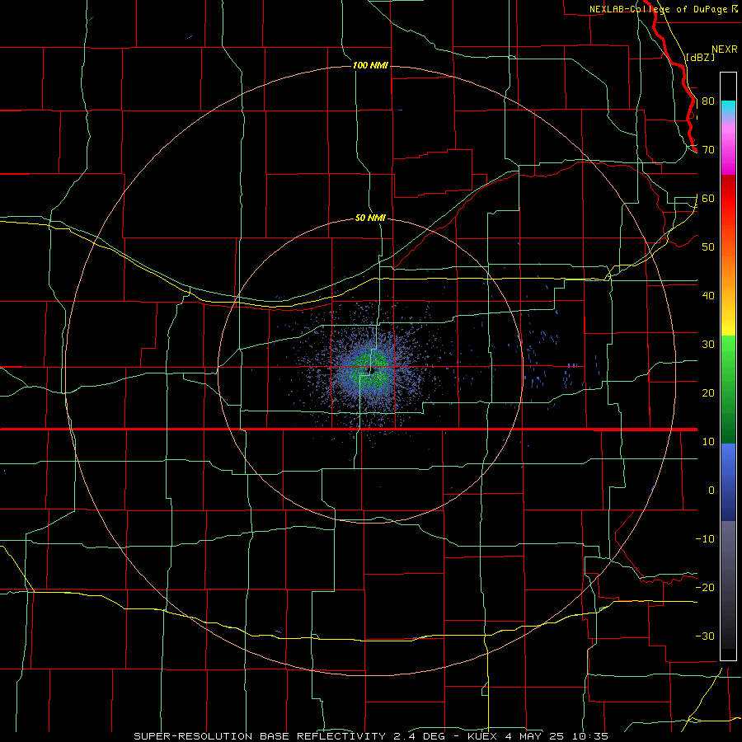
Task: Click the 10 value on the dBZ scale
Action: [x=708, y=442]
